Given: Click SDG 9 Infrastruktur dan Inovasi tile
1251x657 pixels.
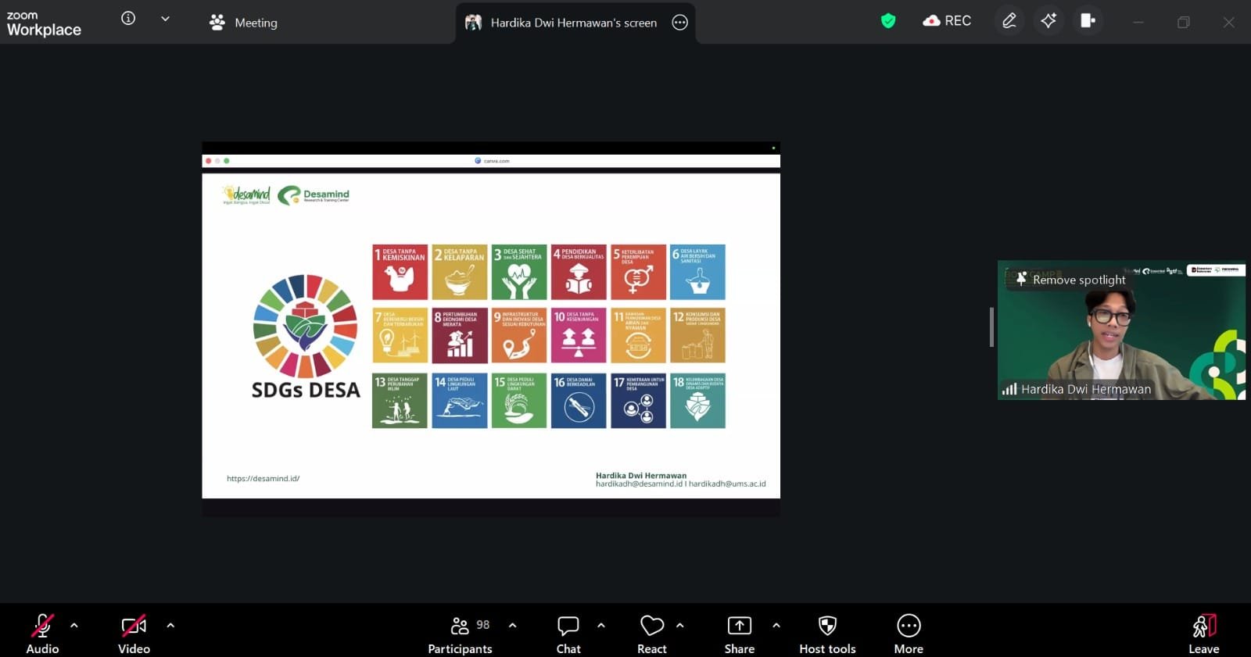Looking at the screenshot, I should click(519, 336).
